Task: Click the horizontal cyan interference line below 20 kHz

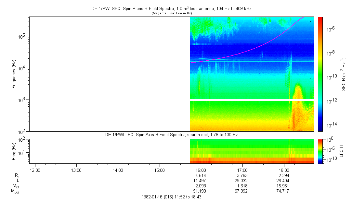Action: 252,61
